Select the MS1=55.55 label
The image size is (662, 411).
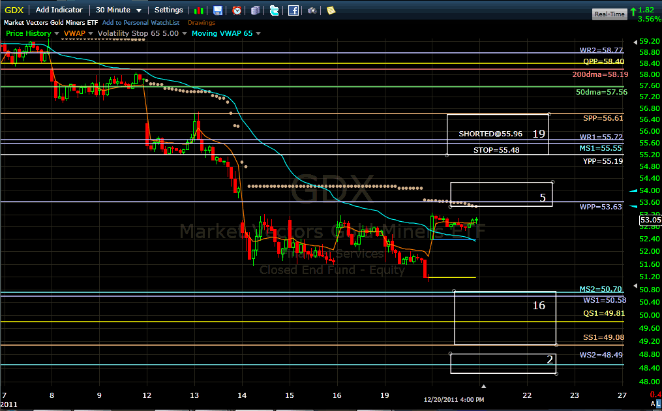tap(601, 148)
